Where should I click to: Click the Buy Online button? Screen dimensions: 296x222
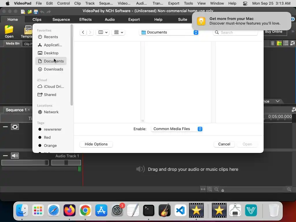273,32
